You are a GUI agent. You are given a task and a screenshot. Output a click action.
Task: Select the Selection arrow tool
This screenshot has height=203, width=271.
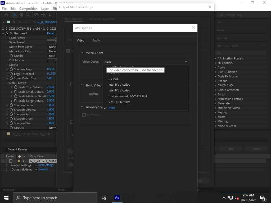(x=15, y=15)
